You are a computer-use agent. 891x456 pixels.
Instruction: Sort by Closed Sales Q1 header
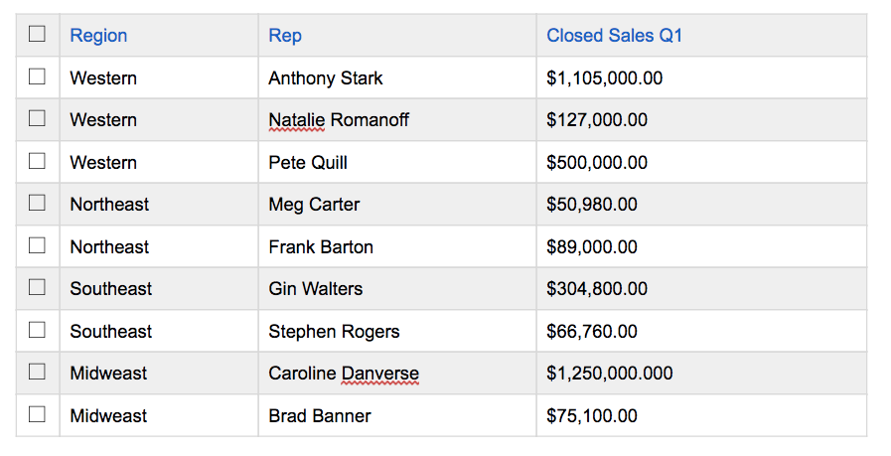click(614, 36)
